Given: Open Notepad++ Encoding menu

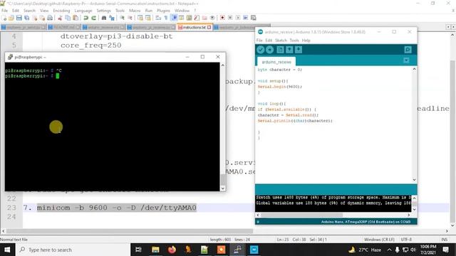Looking at the screenshot, I should point(61,11).
